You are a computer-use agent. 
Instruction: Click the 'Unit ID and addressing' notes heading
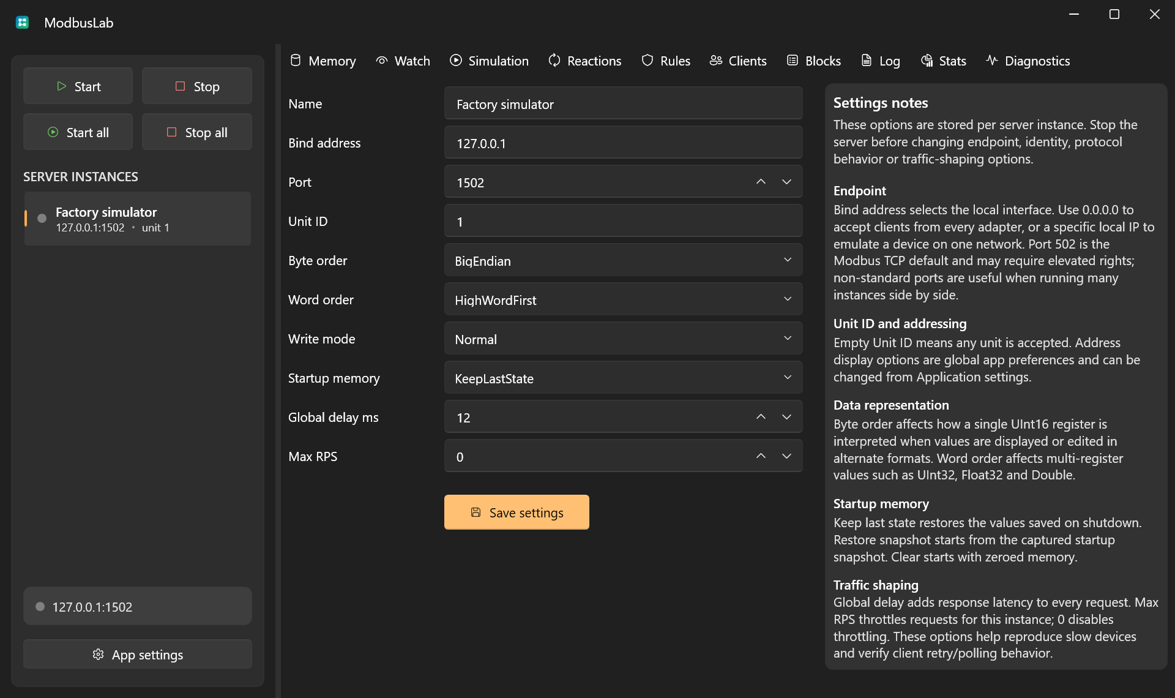click(900, 323)
